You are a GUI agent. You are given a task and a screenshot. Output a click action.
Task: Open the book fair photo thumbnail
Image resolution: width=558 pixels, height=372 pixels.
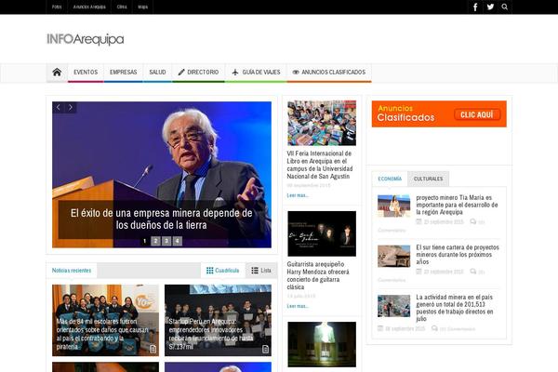click(x=322, y=123)
